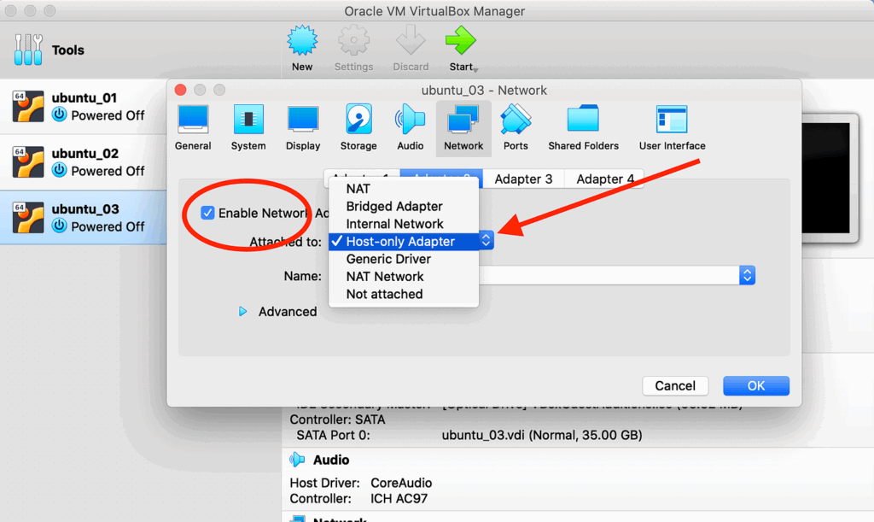
Task: Open the User Interface settings section
Action: point(672,127)
